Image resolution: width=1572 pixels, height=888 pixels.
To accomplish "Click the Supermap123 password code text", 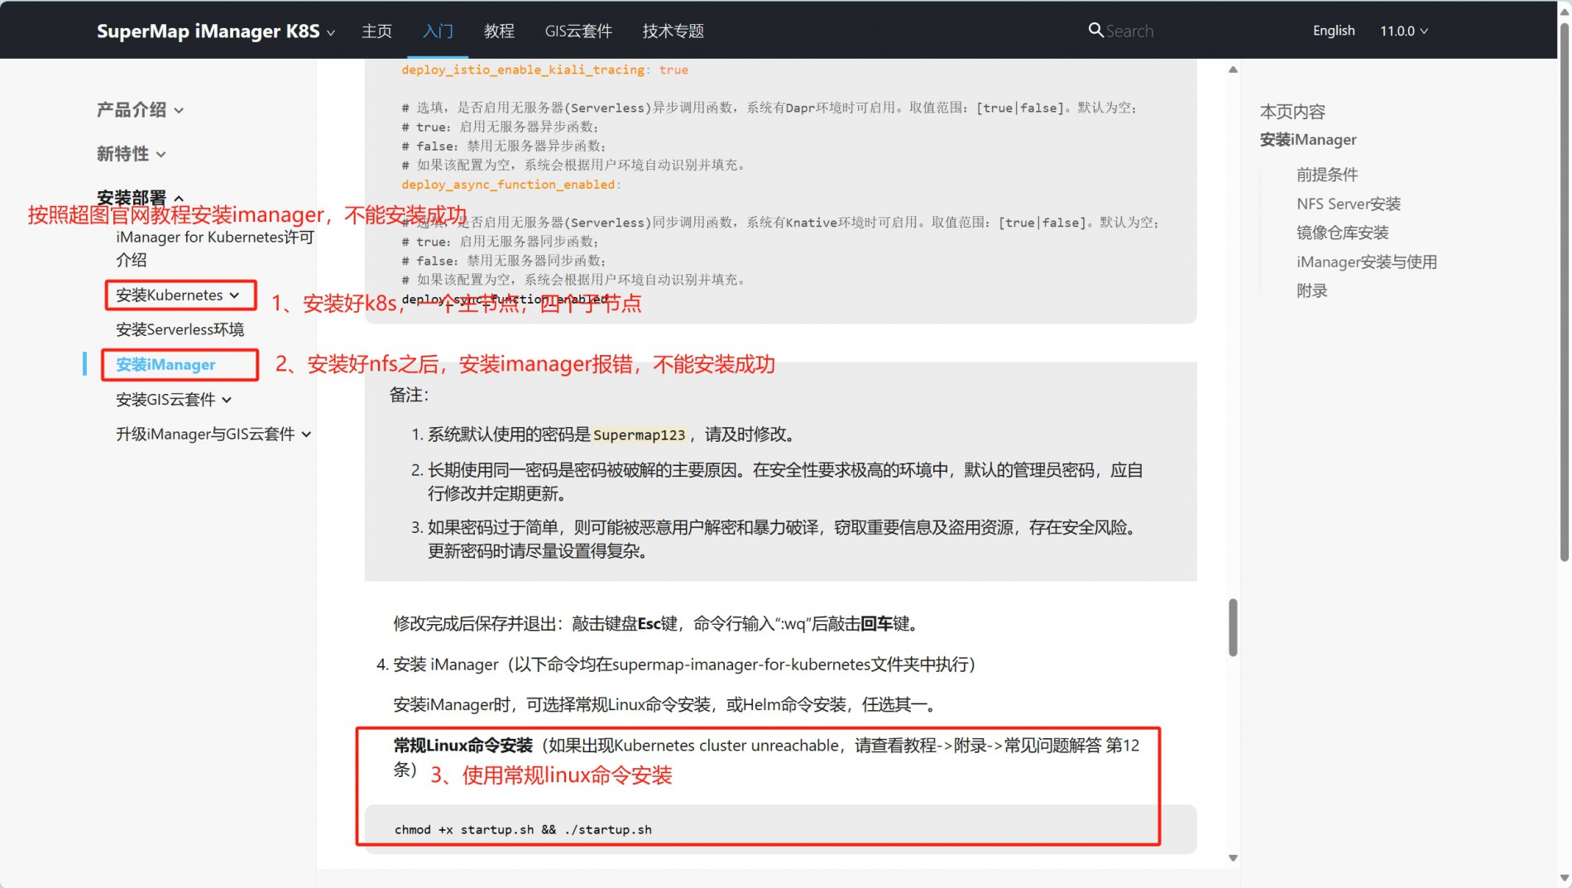I will [x=639, y=434].
